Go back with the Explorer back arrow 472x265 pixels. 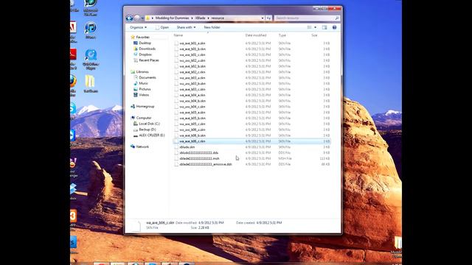click(x=130, y=18)
